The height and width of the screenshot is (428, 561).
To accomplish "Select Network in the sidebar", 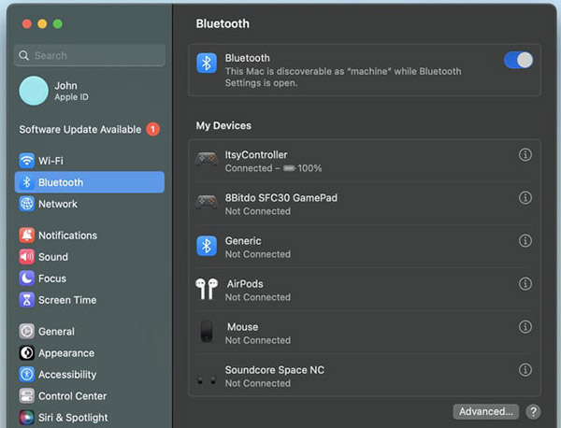I will pos(58,204).
